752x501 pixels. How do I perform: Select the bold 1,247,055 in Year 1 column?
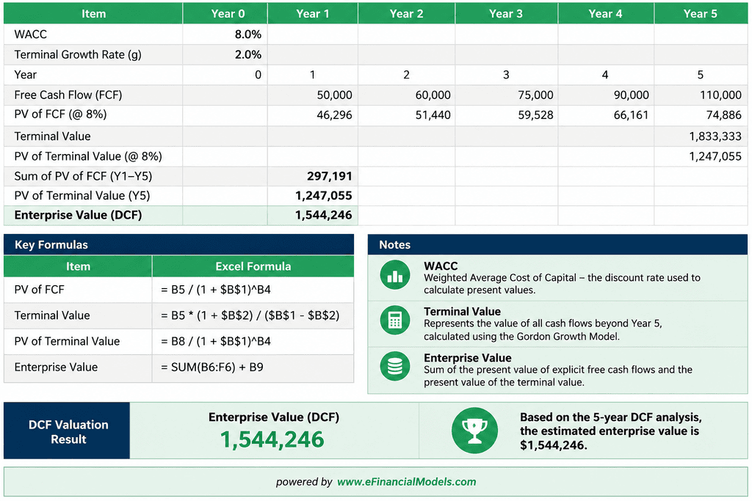point(313,195)
